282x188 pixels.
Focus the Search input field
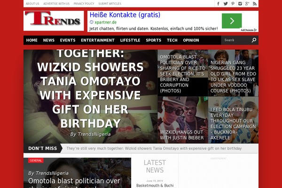coord(236,40)
